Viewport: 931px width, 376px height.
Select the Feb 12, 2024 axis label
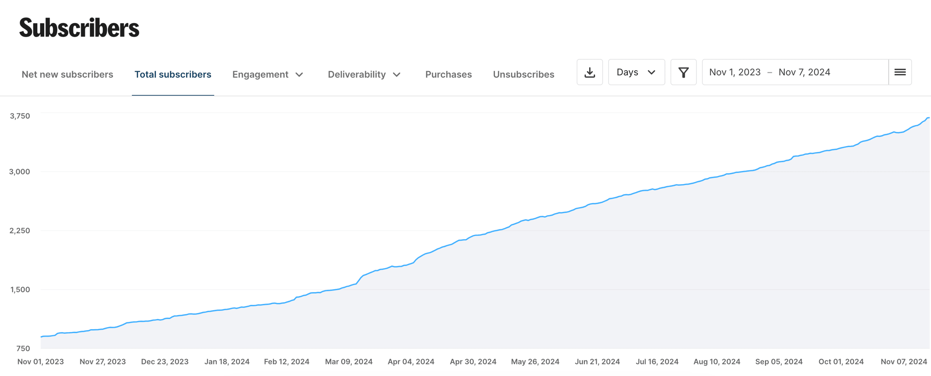[287, 362]
